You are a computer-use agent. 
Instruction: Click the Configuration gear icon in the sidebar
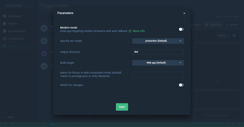point(5,39)
